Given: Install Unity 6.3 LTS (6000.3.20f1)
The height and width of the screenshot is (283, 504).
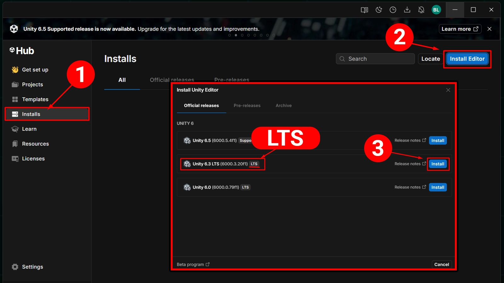Looking at the screenshot, I should tap(438, 164).
